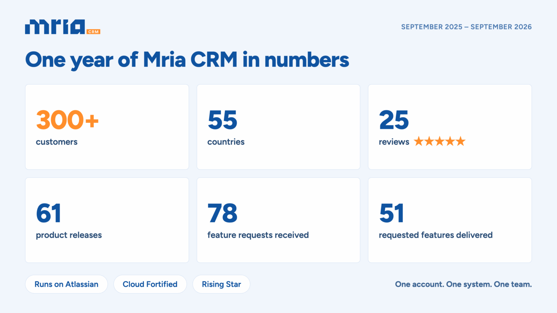Click the 55 countries number
The height and width of the screenshot is (313, 557).
click(222, 120)
